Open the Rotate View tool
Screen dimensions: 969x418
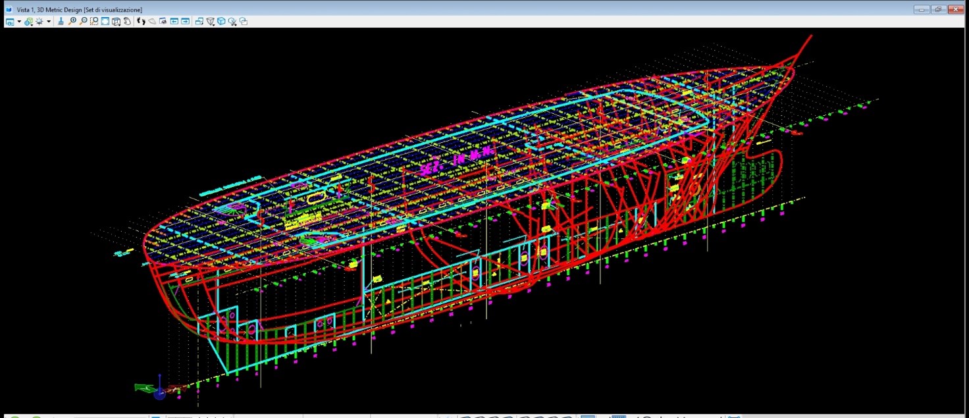117,22
